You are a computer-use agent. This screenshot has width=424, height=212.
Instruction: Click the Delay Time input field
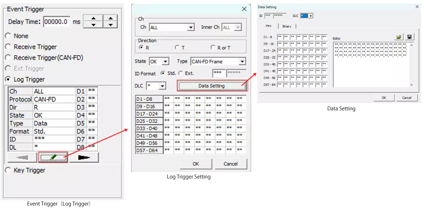tap(56, 22)
